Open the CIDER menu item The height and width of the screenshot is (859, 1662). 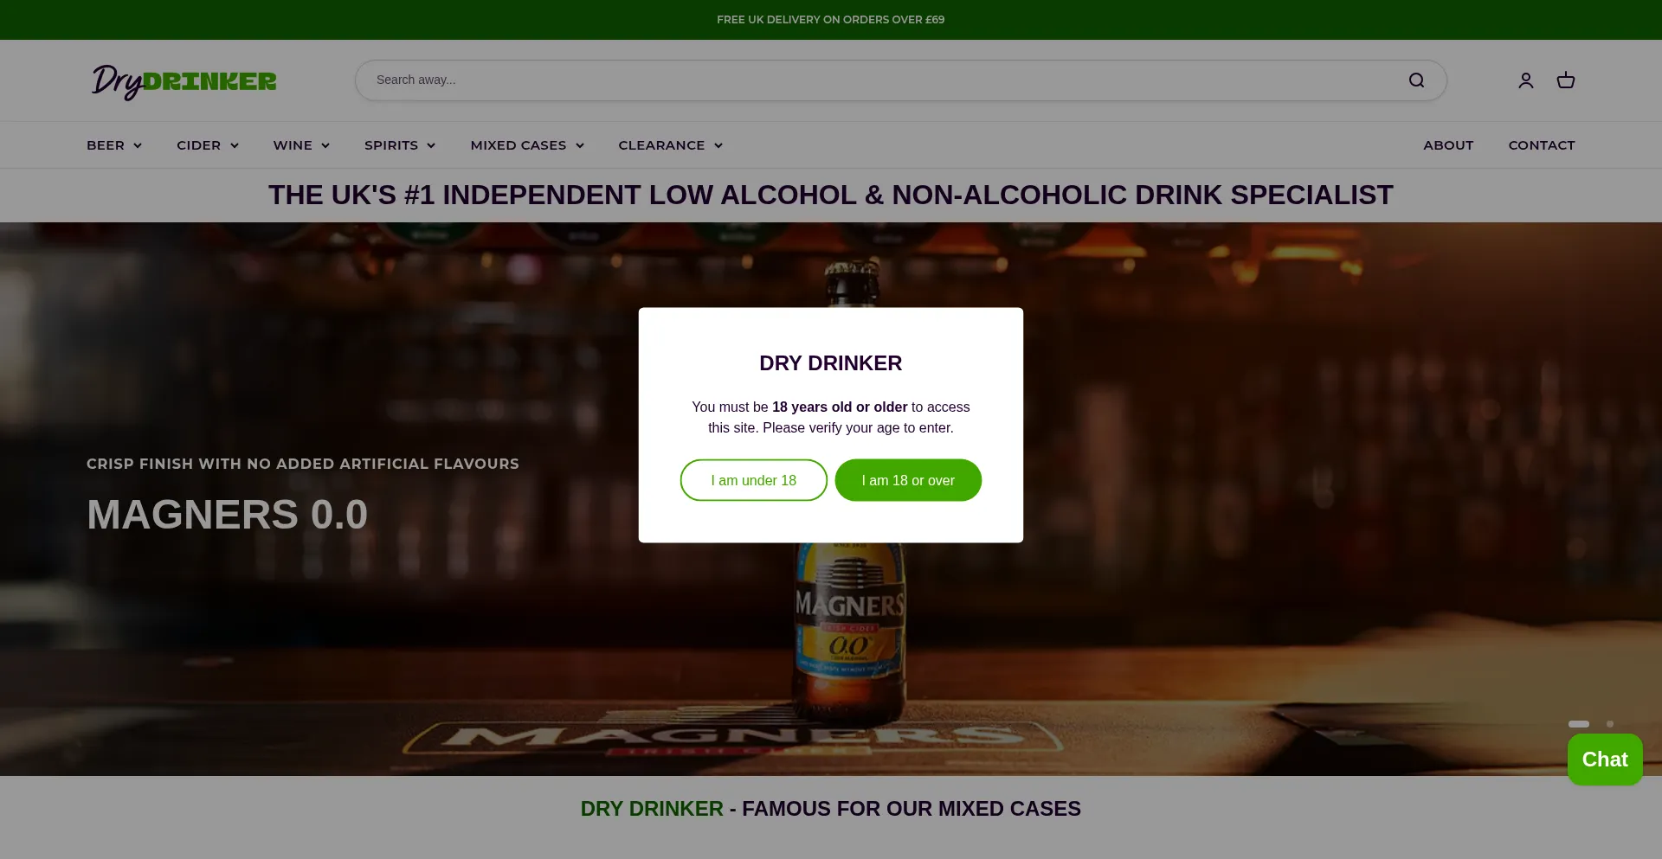click(x=199, y=145)
